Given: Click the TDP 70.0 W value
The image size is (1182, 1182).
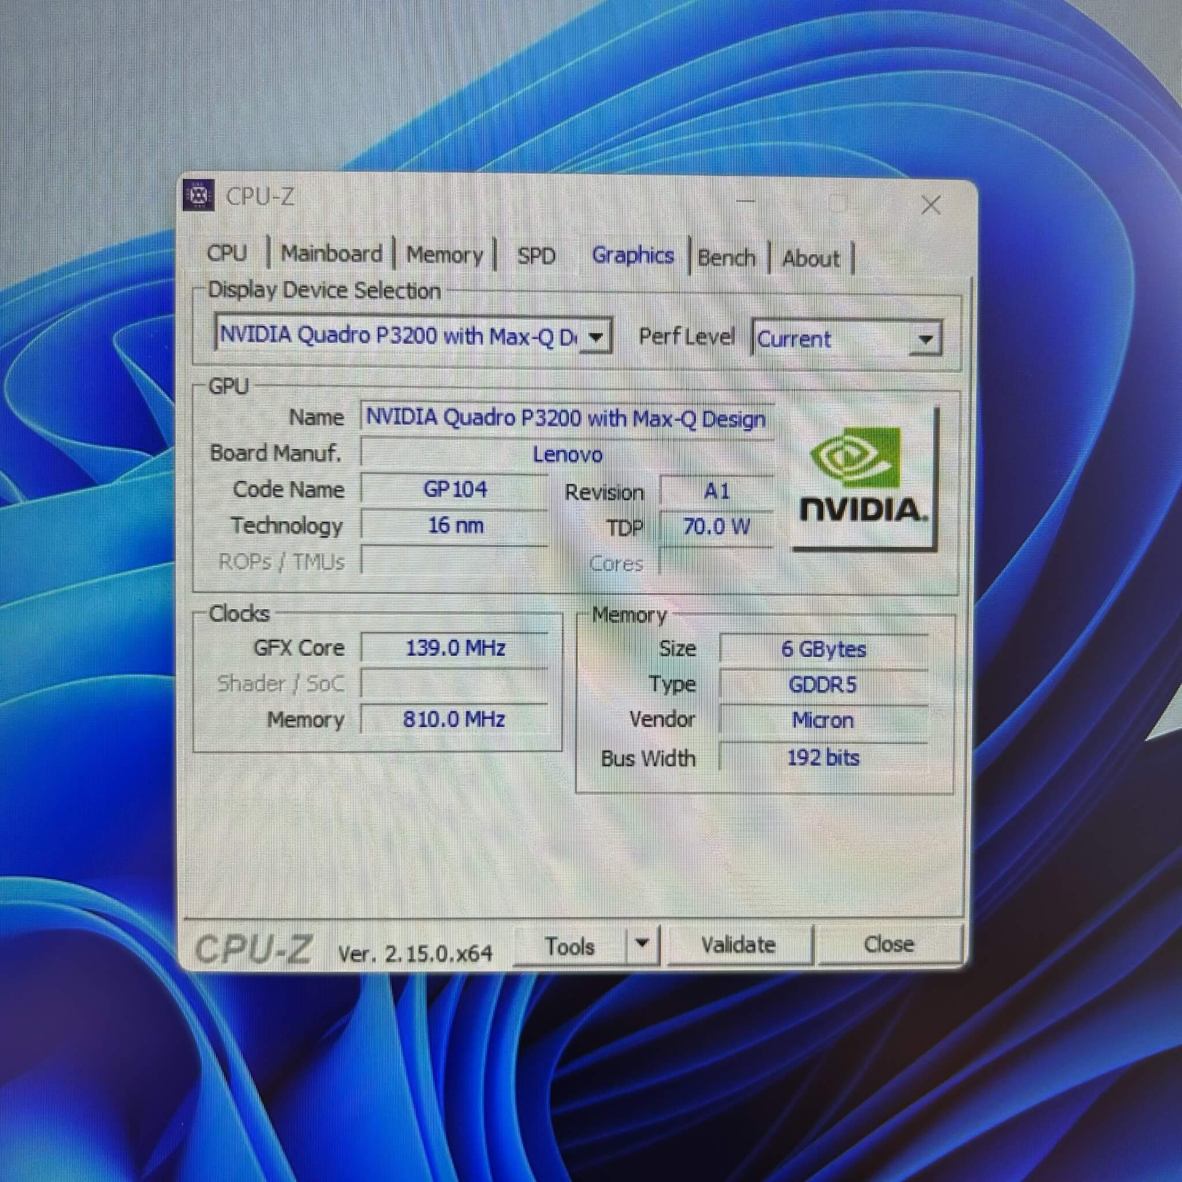Looking at the screenshot, I should point(716,527).
